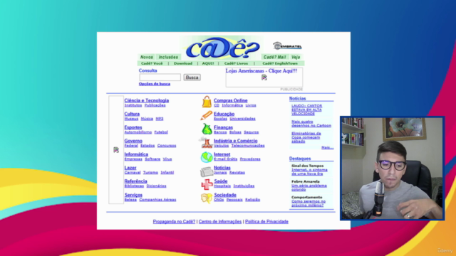This screenshot has width=456, height=256.
Task: Open the Lazer category
Action: point(130,168)
